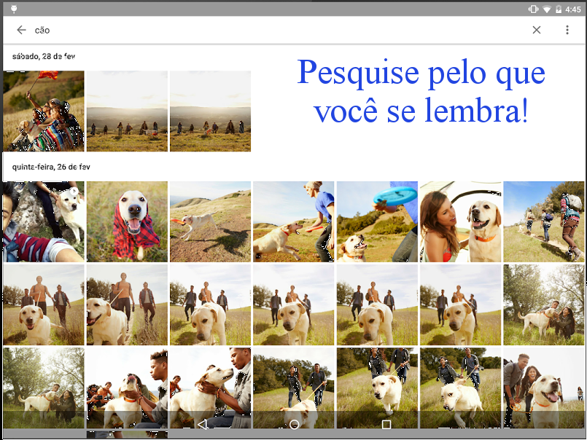
Task: Open selfie video with man and dog
Action: click(44, 221)
